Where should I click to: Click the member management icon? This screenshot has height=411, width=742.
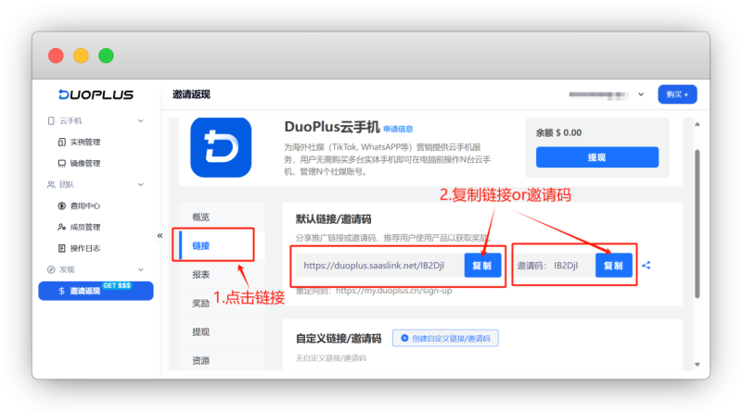[x=61, y=227]
